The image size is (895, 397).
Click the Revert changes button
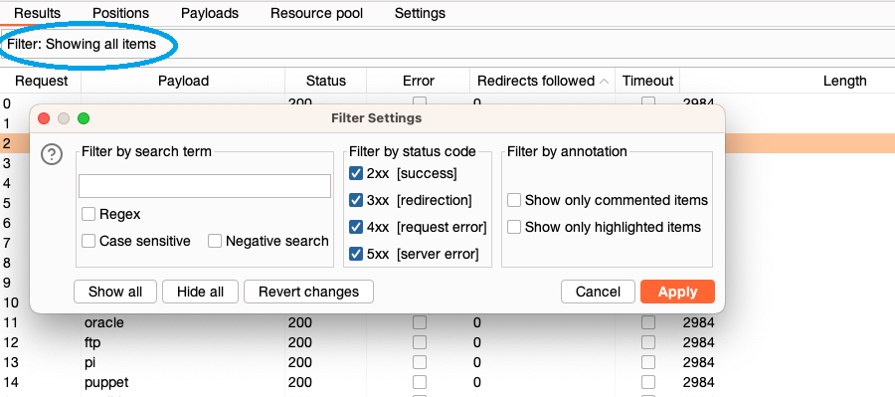(309, 292)
